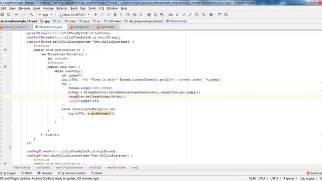Viewport: 322px width, 181px height.
Task: Click the Apply Changes icon after Run
Action: tap(102, 15)
